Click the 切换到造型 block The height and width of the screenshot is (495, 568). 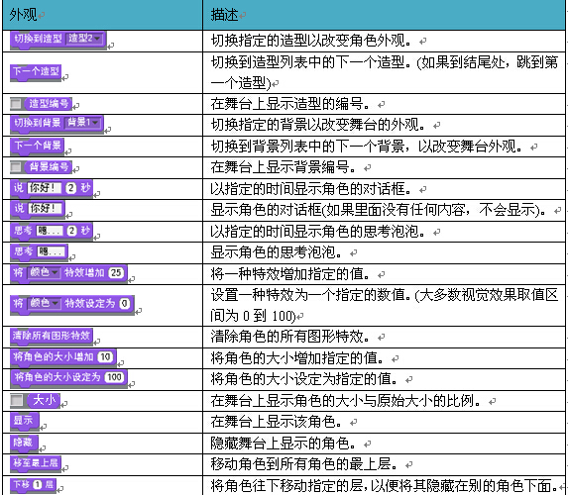coord(57,39)
